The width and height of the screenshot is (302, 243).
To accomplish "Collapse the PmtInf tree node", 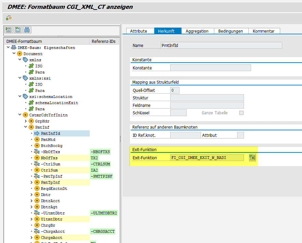I will coord(26,127).
